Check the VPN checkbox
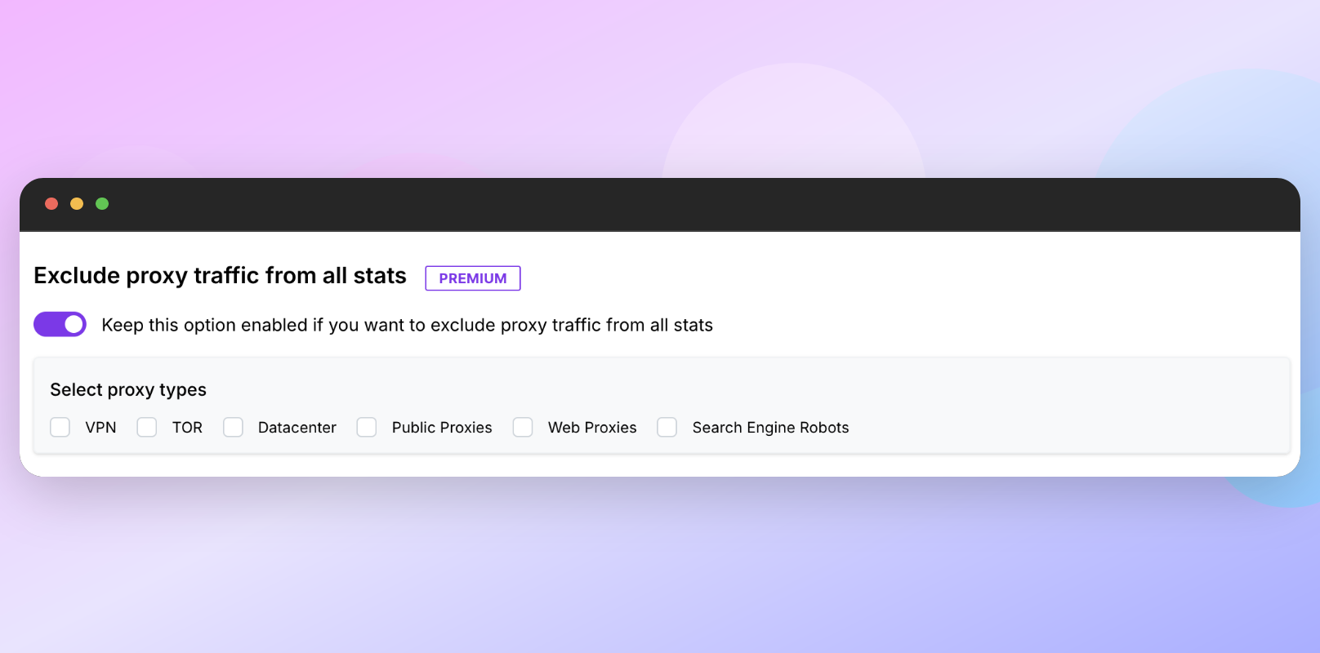1320x653 pixels. [x=60, y=427]
